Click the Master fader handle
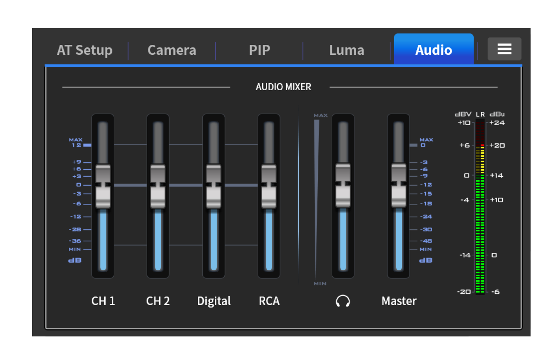The image size is (559, 350). pyautogui.click(x=399, y=185)
